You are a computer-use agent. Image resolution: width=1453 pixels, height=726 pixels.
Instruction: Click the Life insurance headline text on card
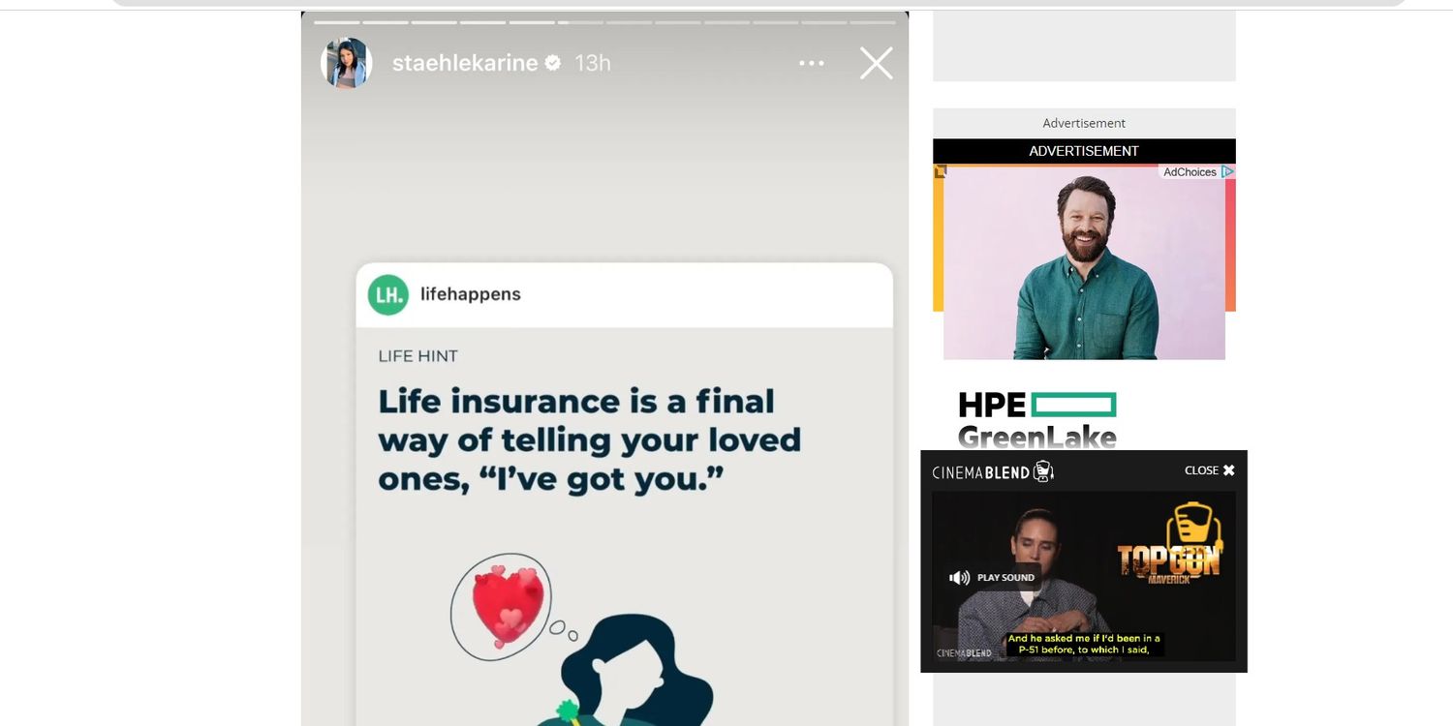click(589, 439)
